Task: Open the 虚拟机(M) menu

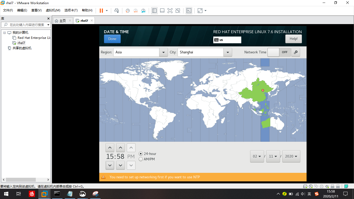Action: pyautogui.click(x=53, y=10)
